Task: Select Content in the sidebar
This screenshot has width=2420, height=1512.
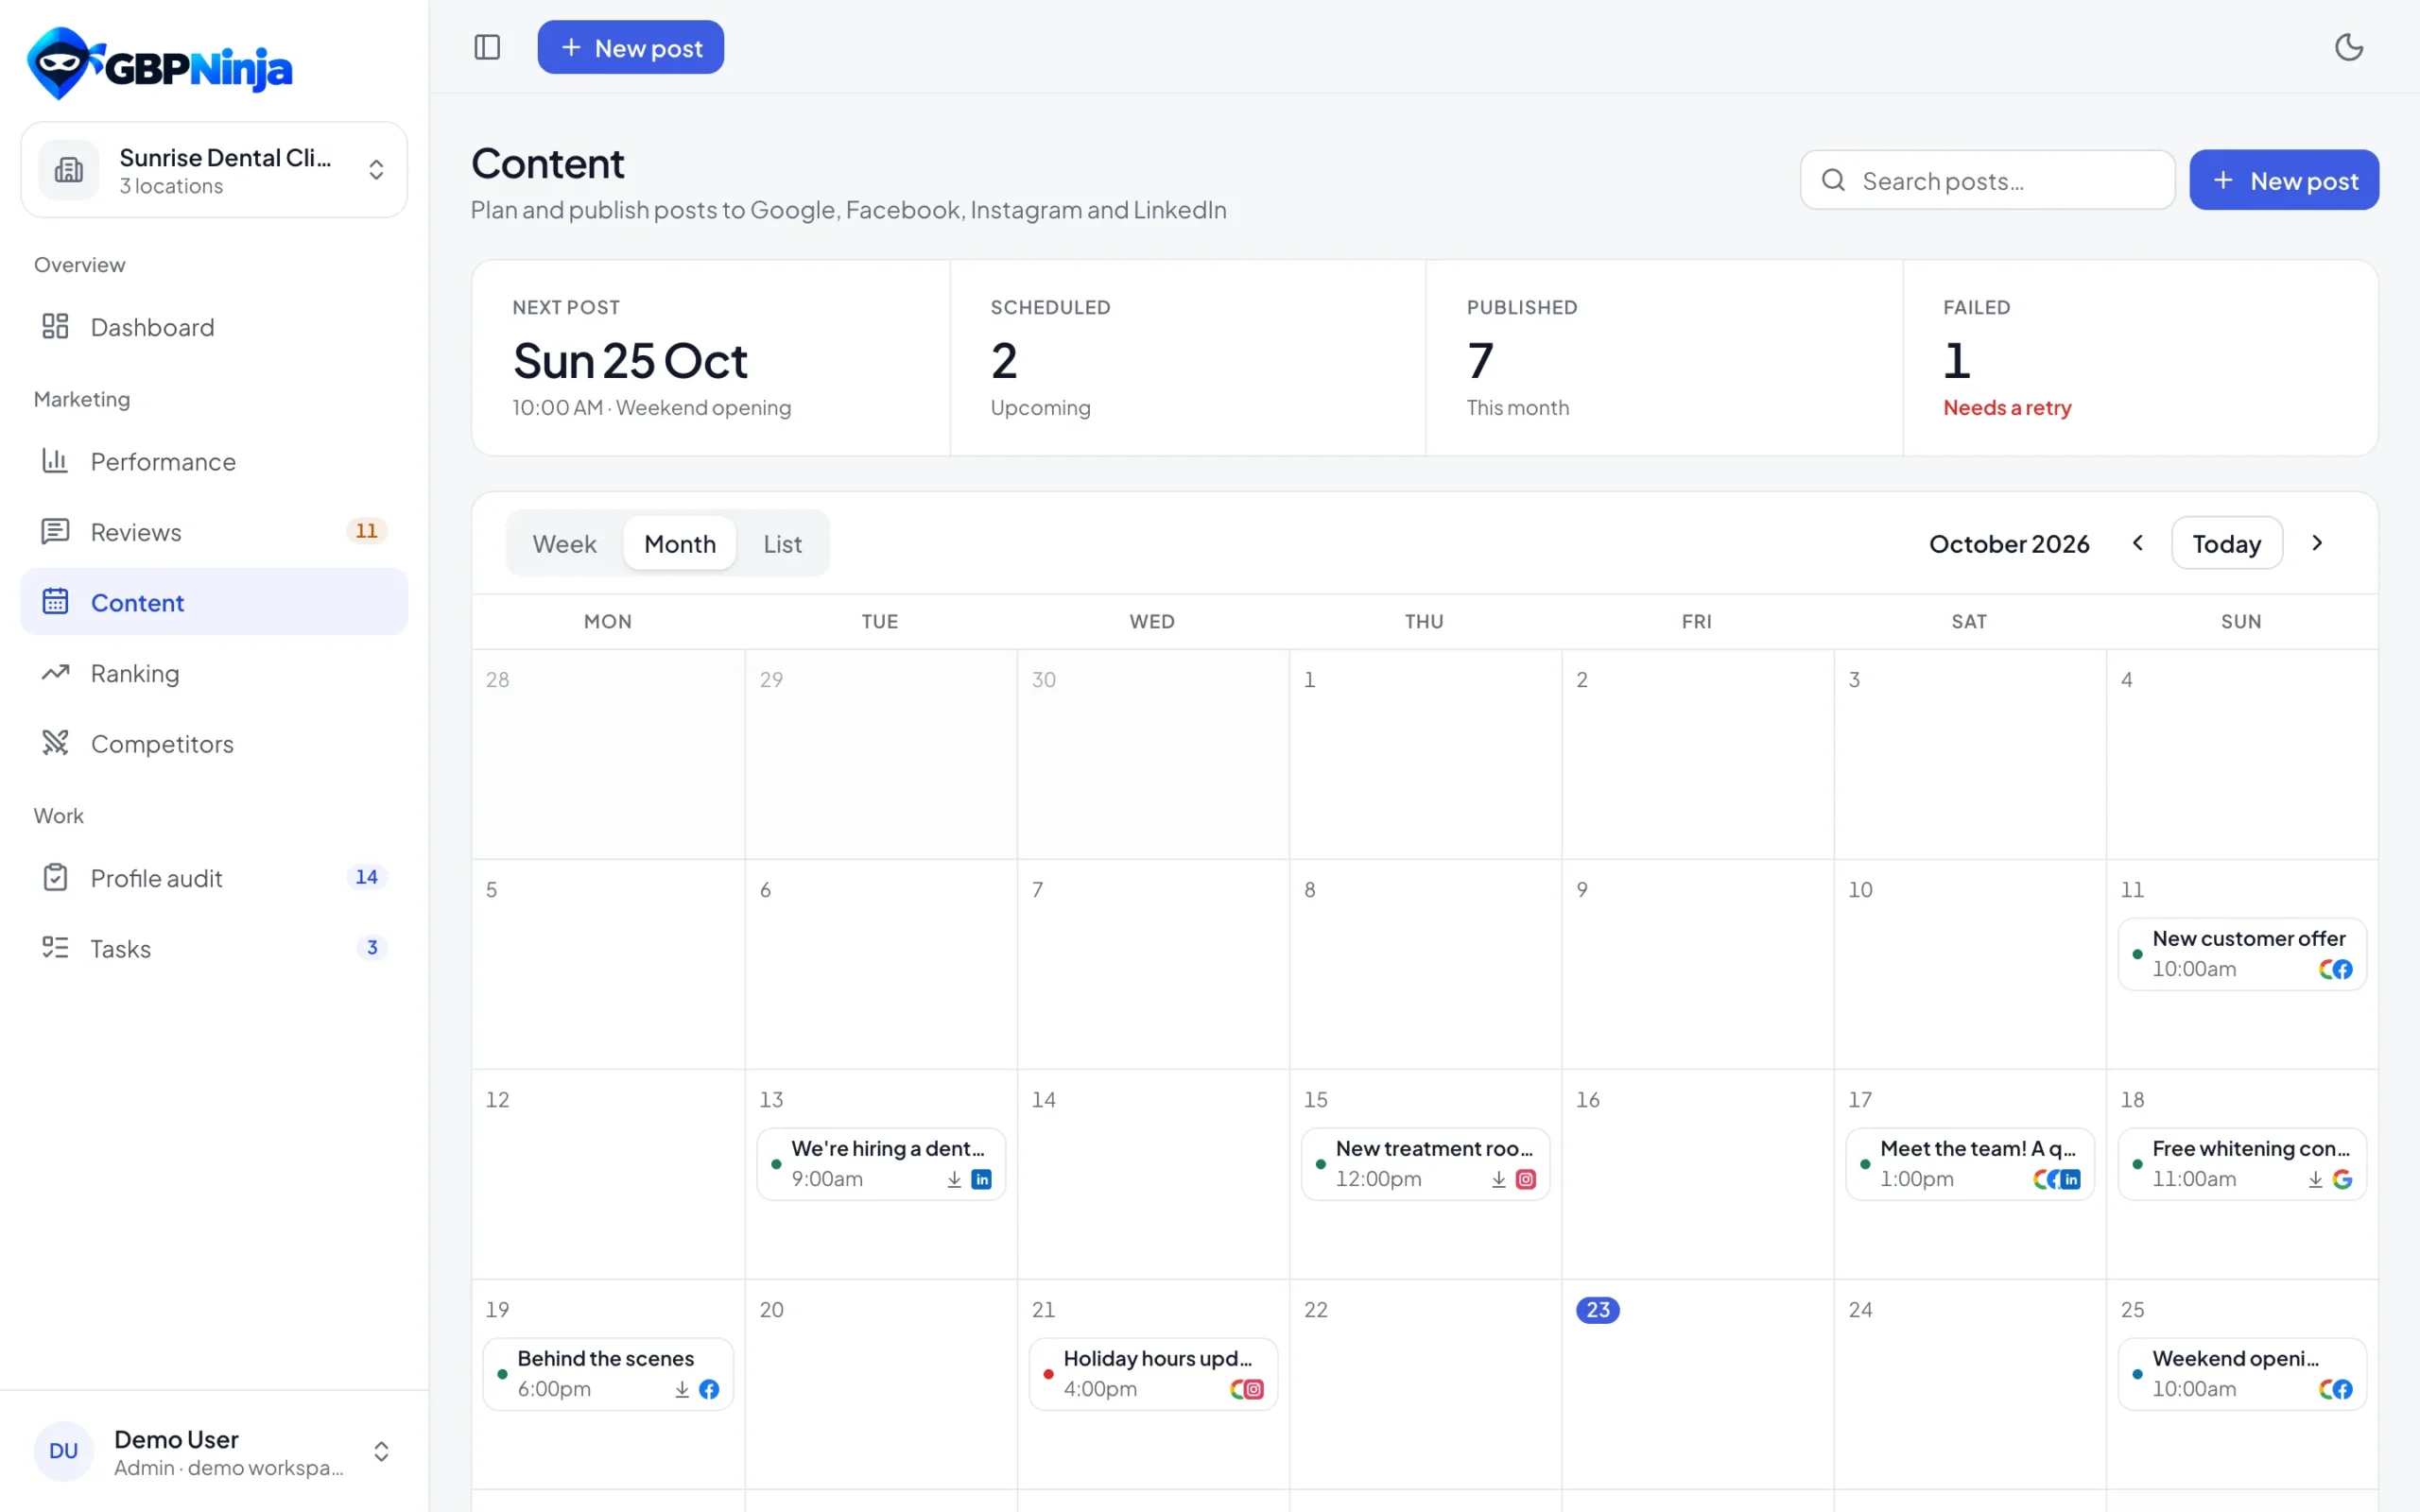Action: [x=214, y=602]
